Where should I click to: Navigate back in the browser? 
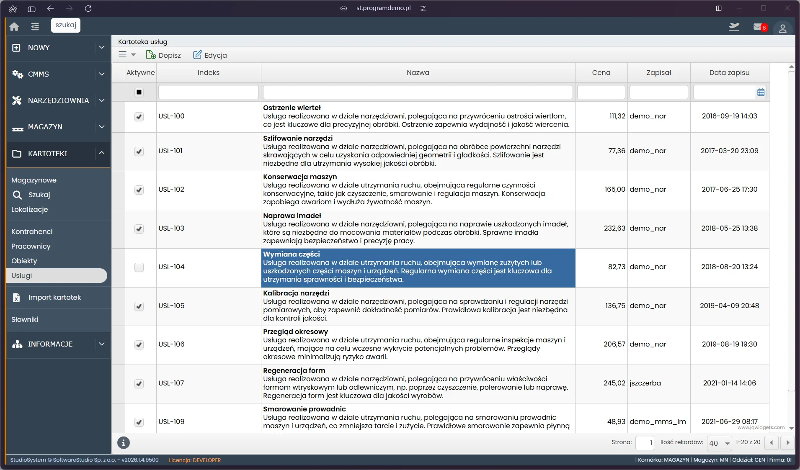click(51, 8)
